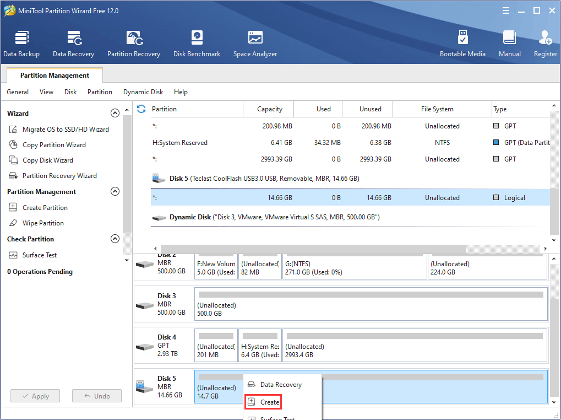Select Disk 3 drive icon in disk map
This screenshot has height=420, width=561.
point(145,305)
